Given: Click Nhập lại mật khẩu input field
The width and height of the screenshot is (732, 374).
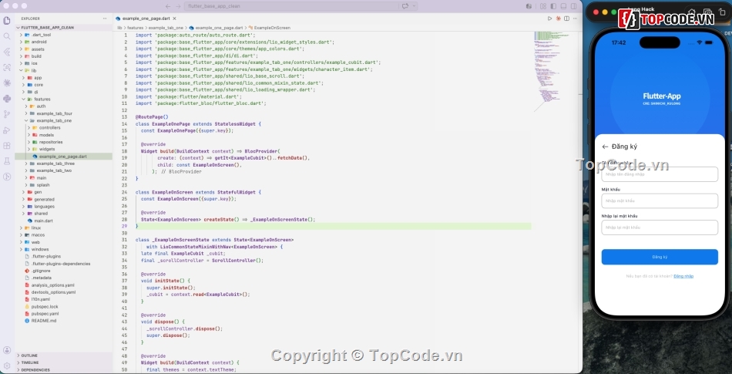Looking at the screenshot, I should coord(659,227).
